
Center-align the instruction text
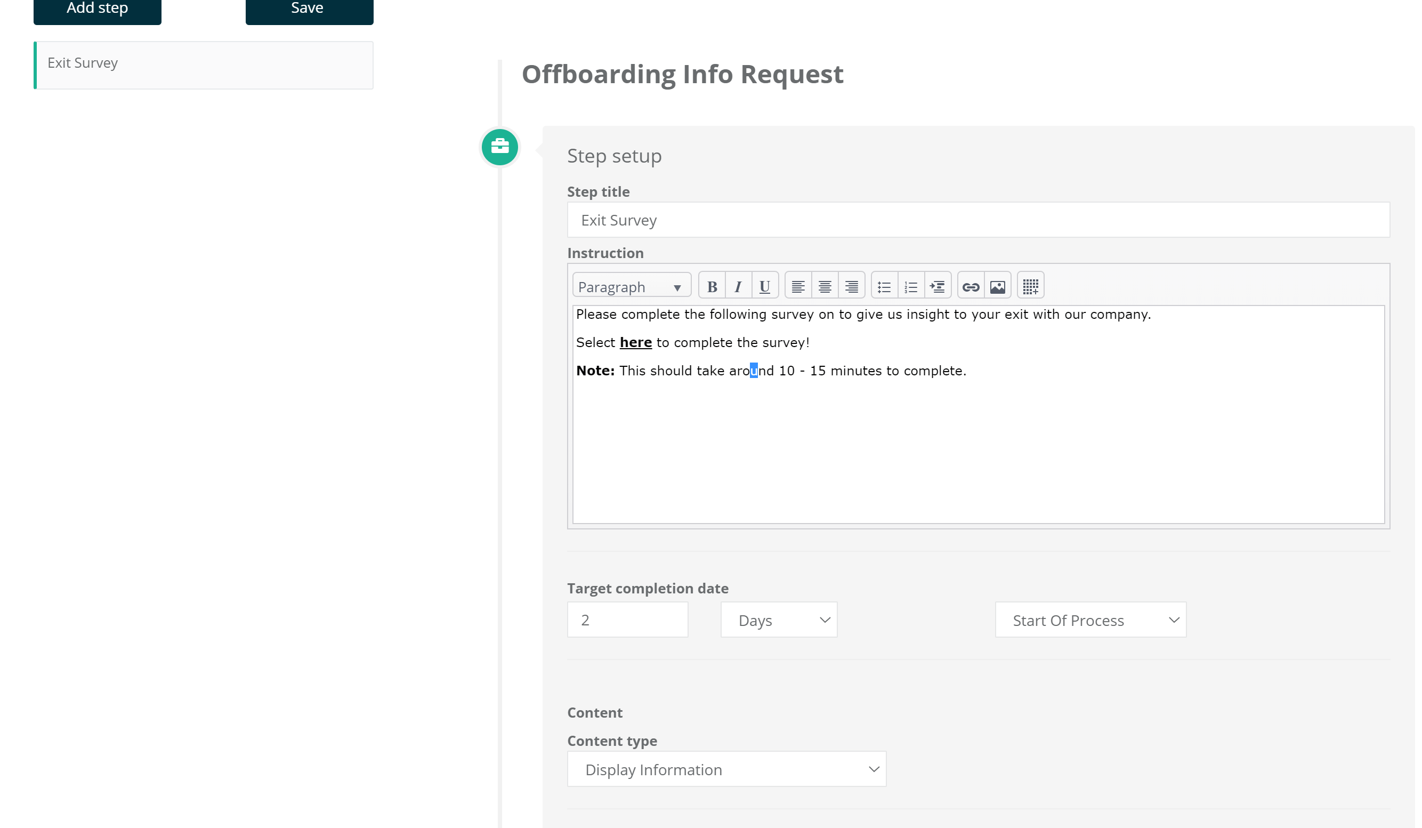point(825,287)
